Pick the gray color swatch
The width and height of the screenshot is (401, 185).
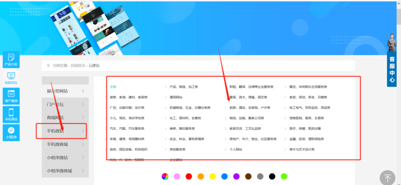click(x=260, y=176)
